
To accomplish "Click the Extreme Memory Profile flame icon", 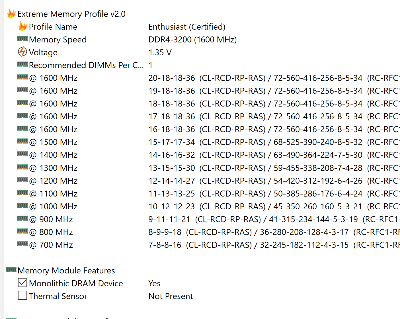I will 11,13.
